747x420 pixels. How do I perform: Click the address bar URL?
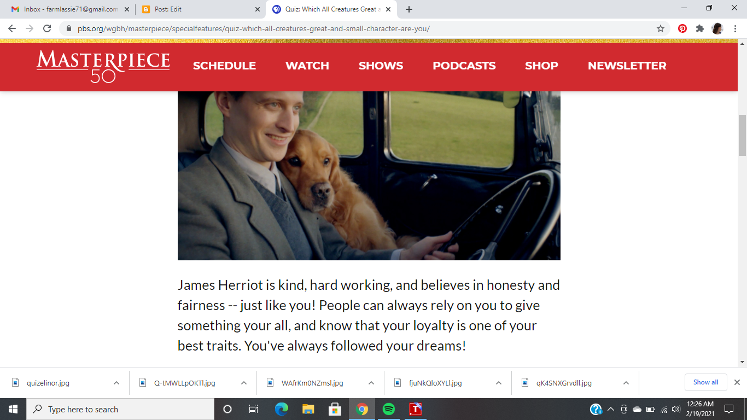[254, 28]
